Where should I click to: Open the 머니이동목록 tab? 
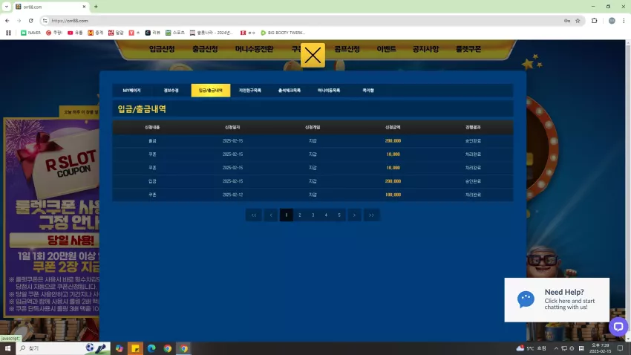329,91
